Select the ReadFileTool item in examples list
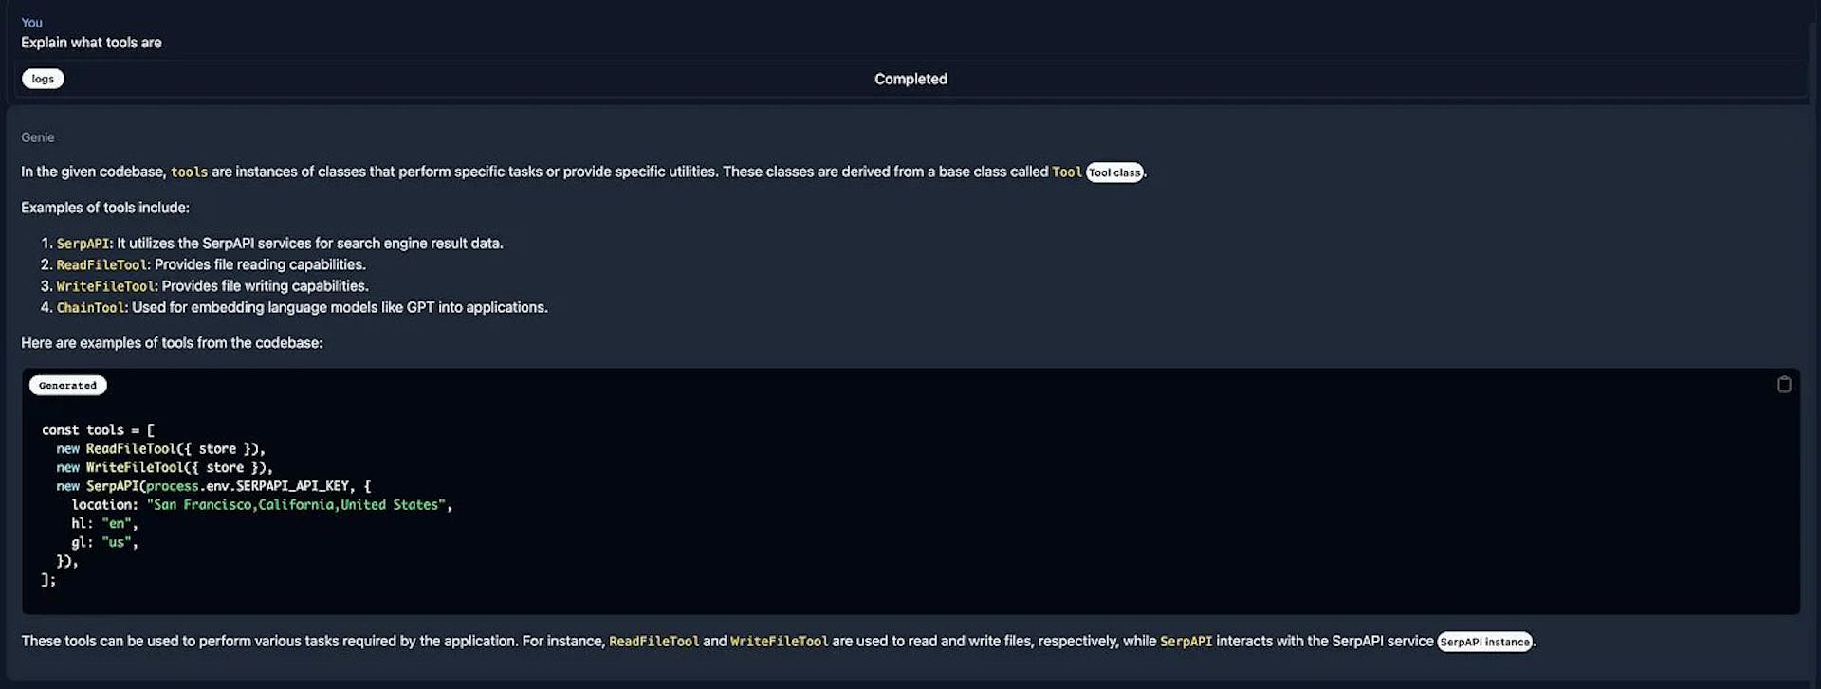 (102, 265)
